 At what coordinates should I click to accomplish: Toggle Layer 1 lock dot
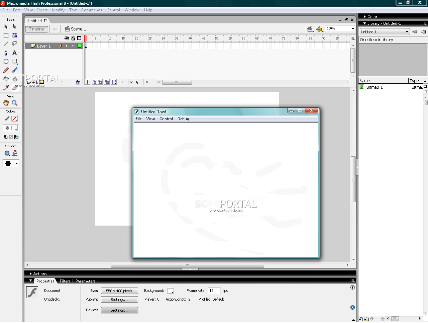click(x=73, y=46)
